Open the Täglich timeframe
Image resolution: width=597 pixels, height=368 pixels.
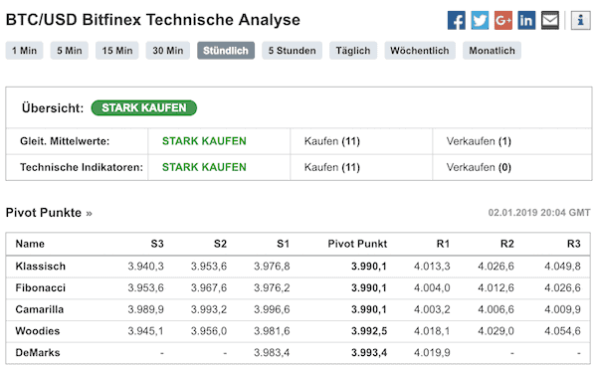coord(353,51)
